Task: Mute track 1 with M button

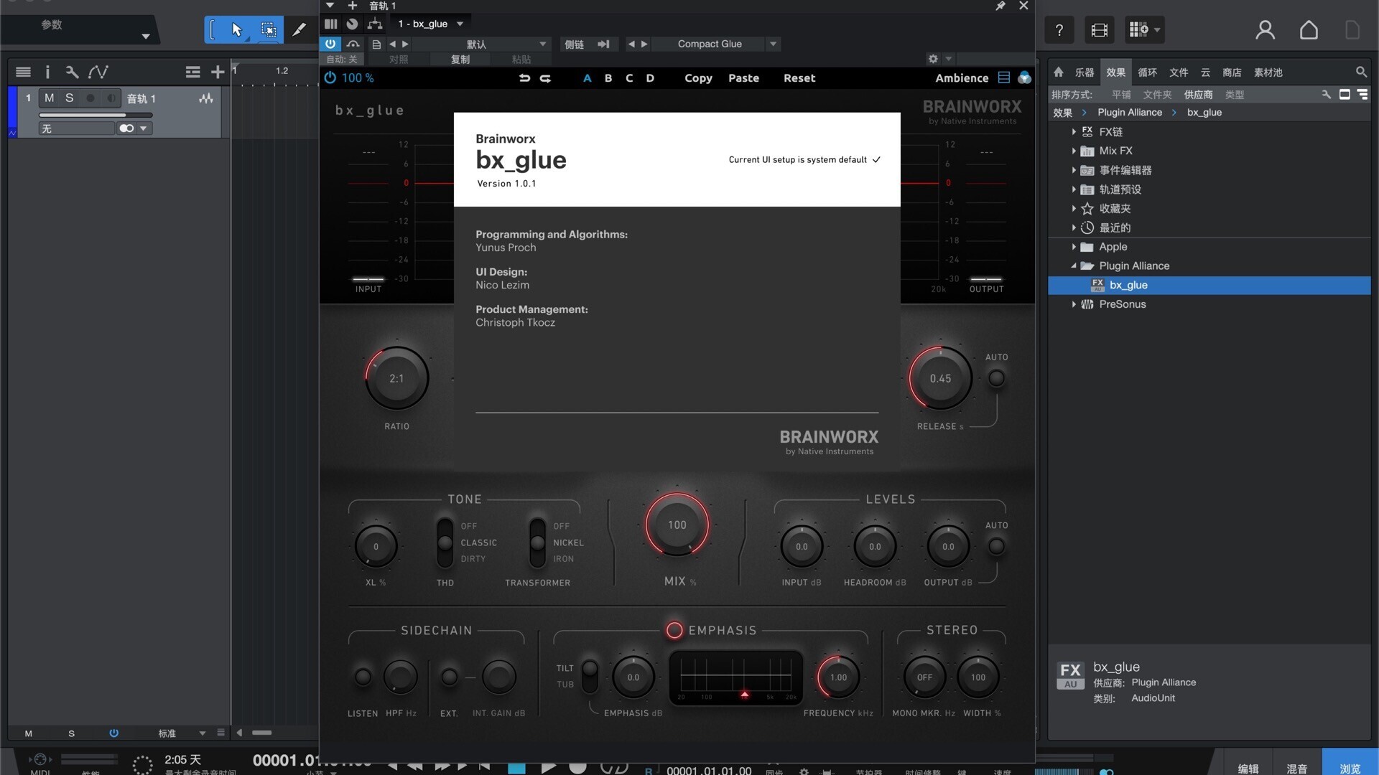Action: click(x=50, y=98)
